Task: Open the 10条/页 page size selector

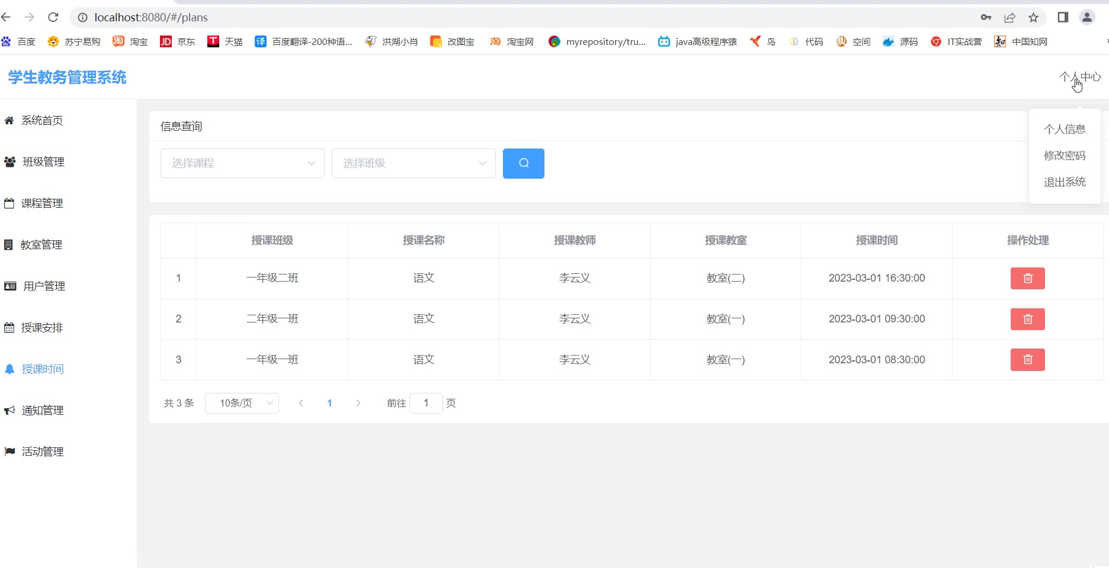Action: pyautogui.click(x=242, y=403)
